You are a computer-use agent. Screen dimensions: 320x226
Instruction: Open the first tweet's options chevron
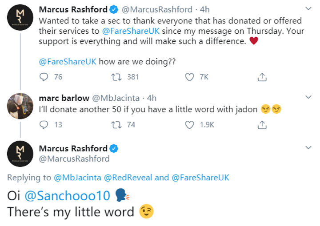(x=308, y=8)
